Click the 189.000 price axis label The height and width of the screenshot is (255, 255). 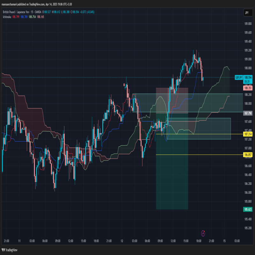[x=248, y=59]
